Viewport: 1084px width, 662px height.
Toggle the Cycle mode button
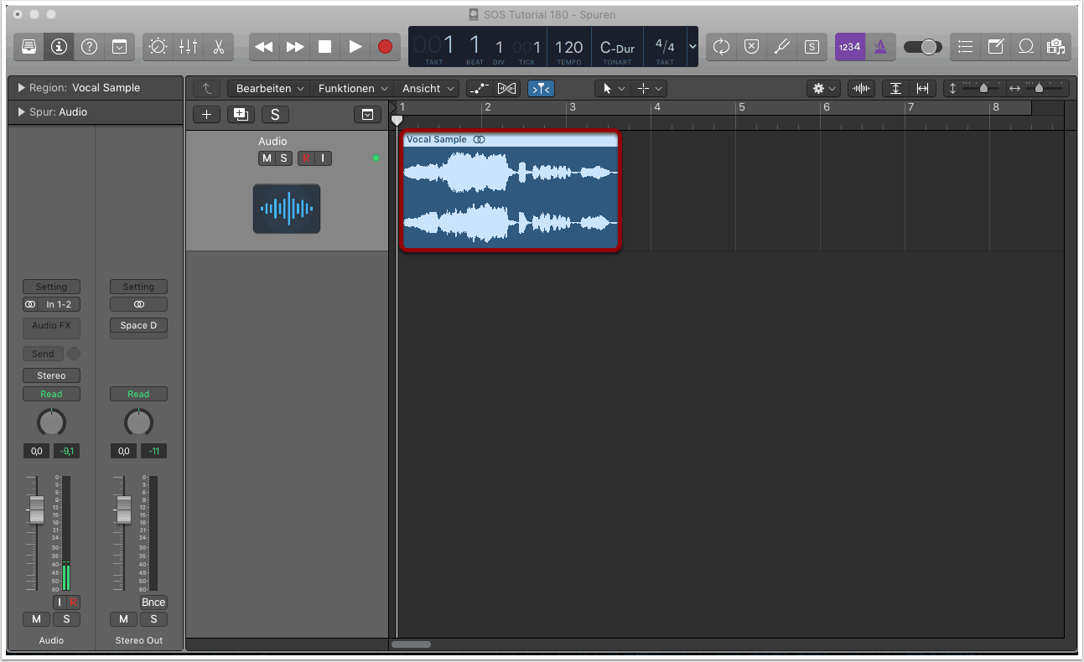(721, 47)
